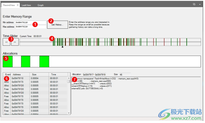Select the wmainCRTStartup call stack line
The image size is (205, 123).
(81, 86)
